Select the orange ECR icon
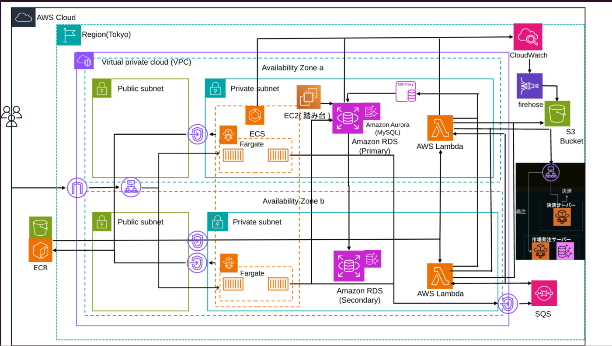The height and width of the screenshot is (346, 612). click(x=41, y=250)
